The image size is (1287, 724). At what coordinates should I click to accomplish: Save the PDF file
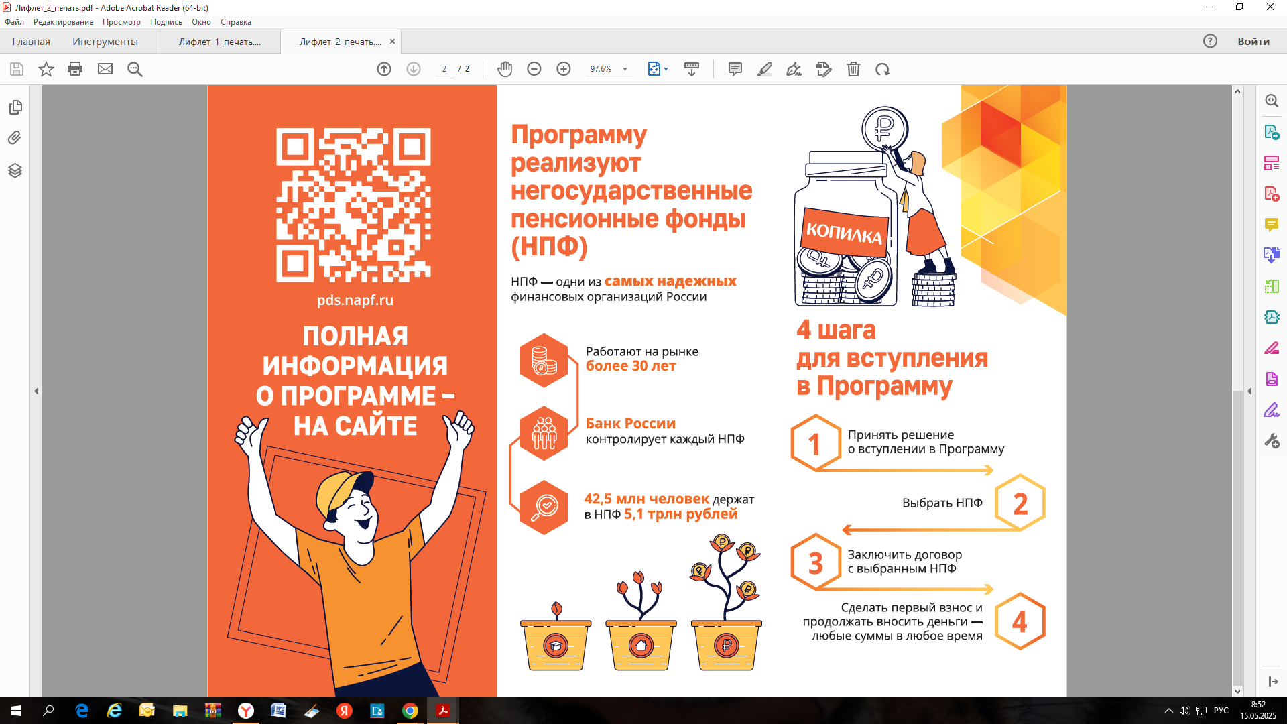pos(16,69)
